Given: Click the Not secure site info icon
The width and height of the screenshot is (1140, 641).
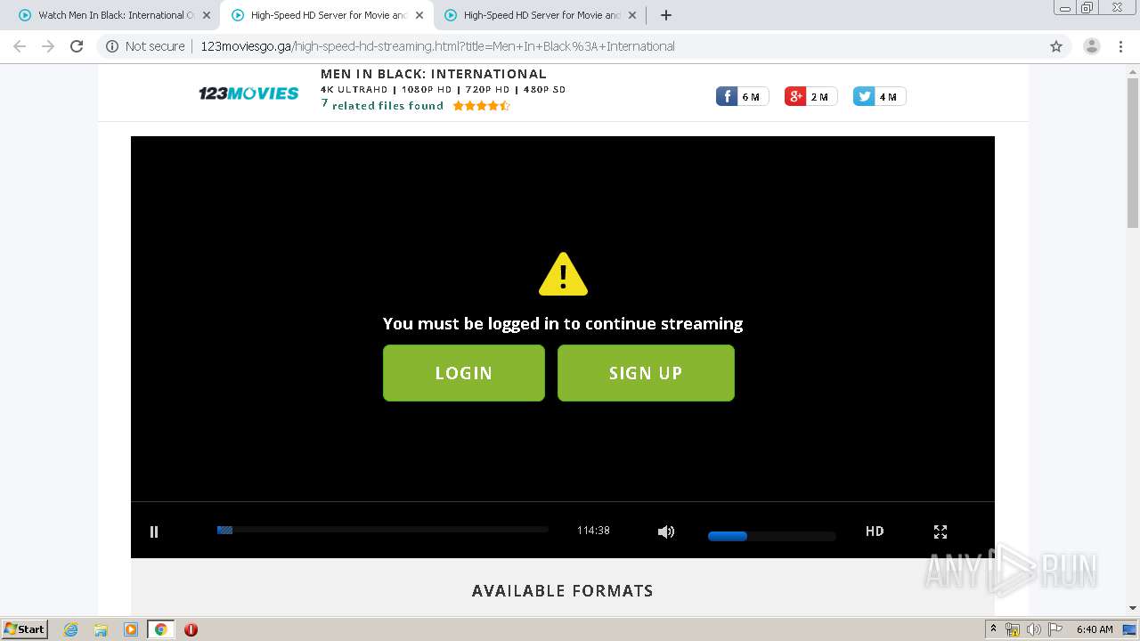Looking at the screenshot, I should click(112, 46).
